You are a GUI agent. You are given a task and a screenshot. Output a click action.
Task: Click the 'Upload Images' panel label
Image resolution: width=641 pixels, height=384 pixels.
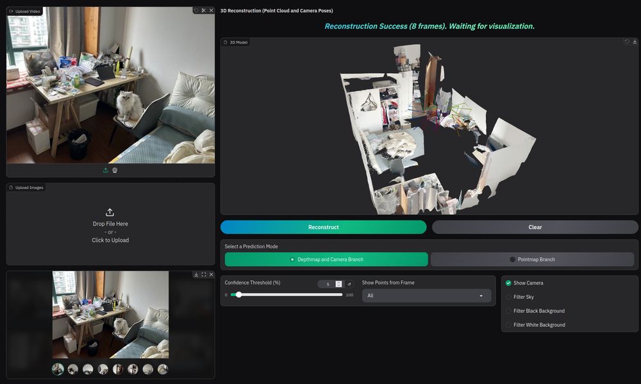(x=26, y=187)
